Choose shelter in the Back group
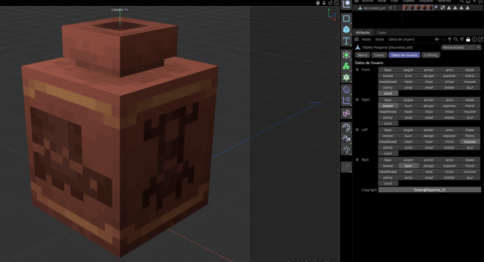 (x=449, y=177)
